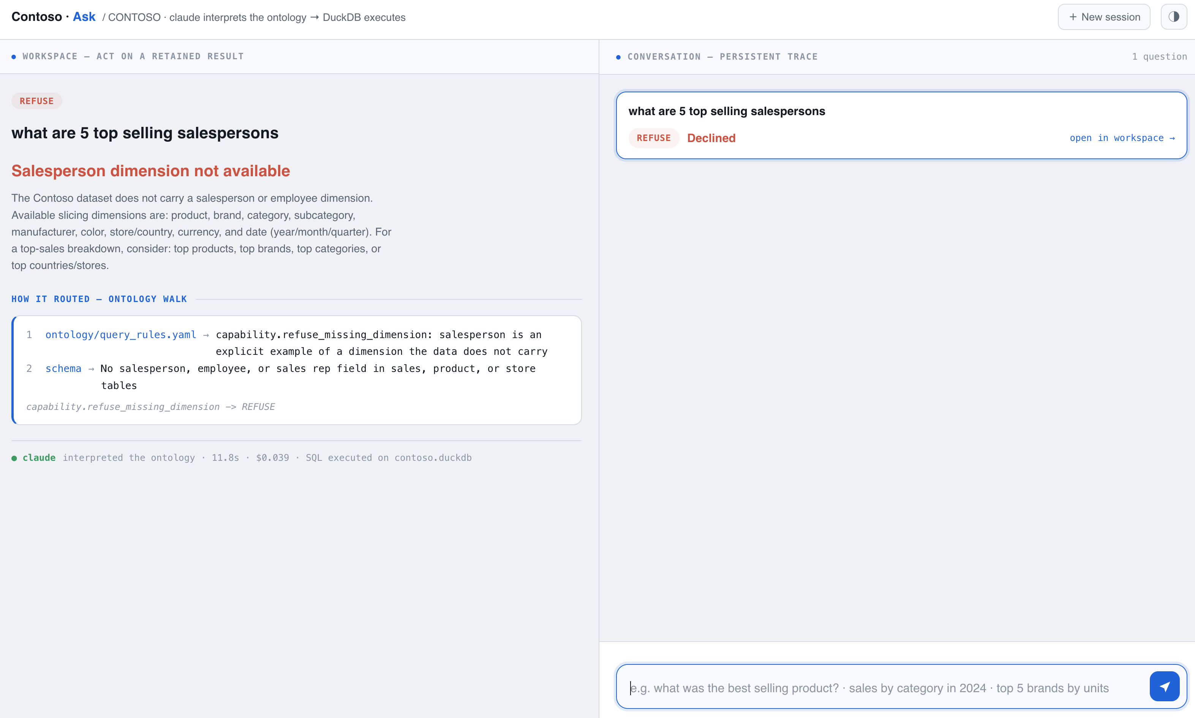Select the conversation card about top salespersons
The image size is (1195, 718).
901,125
